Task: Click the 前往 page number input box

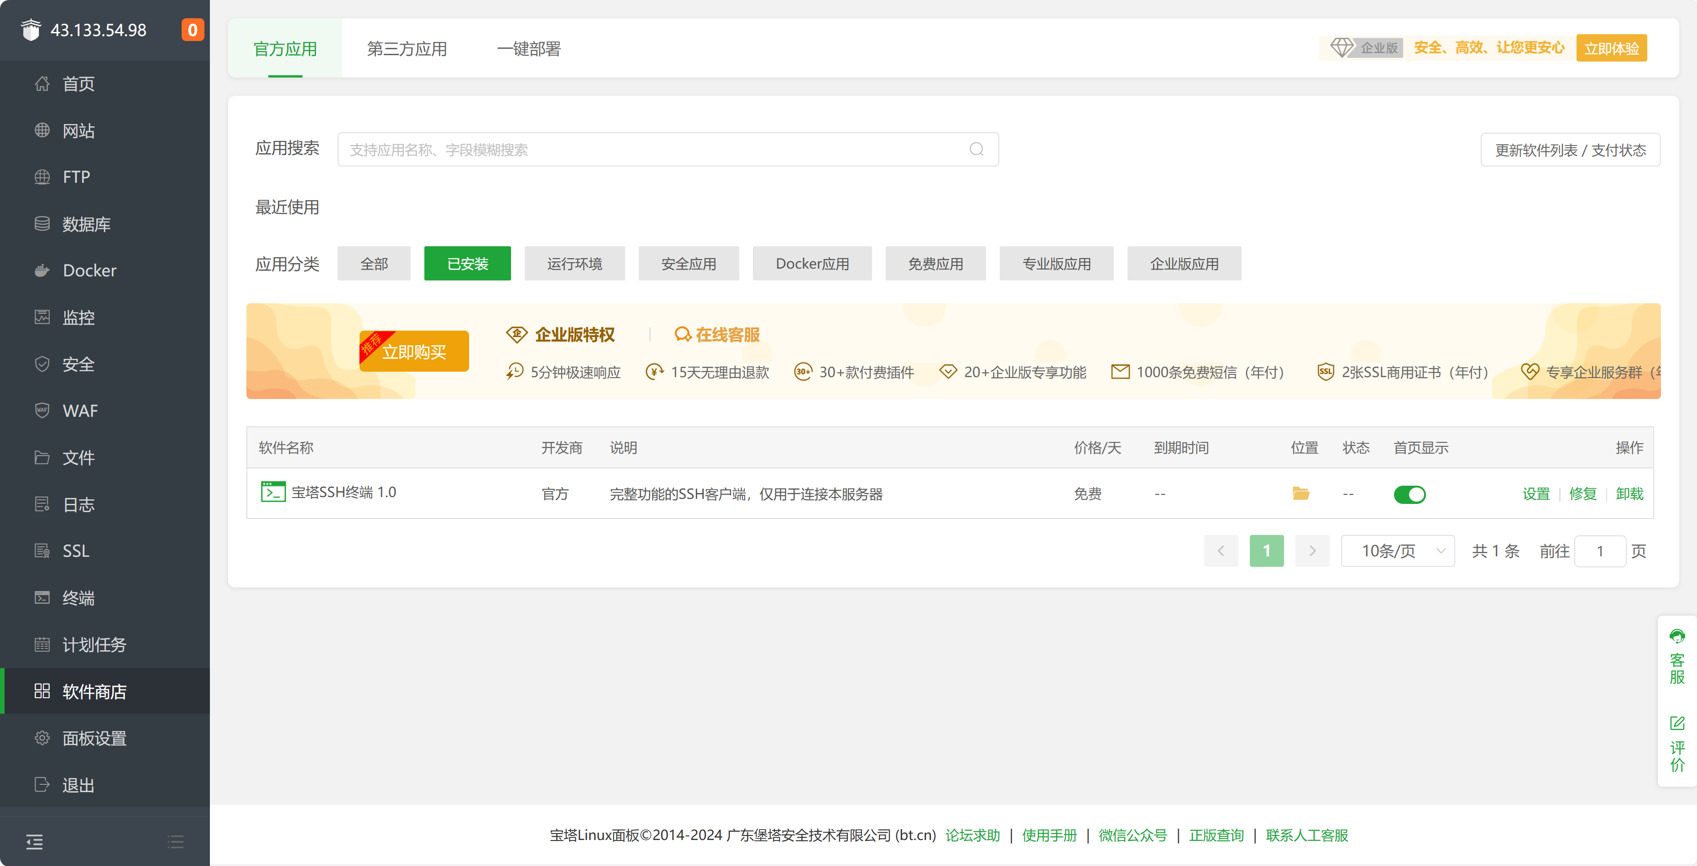Action: 1600,551
